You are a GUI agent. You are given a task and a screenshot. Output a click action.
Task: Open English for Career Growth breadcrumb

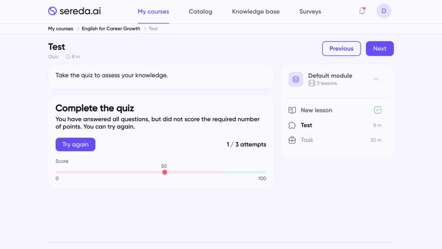(x=111, y=29)
